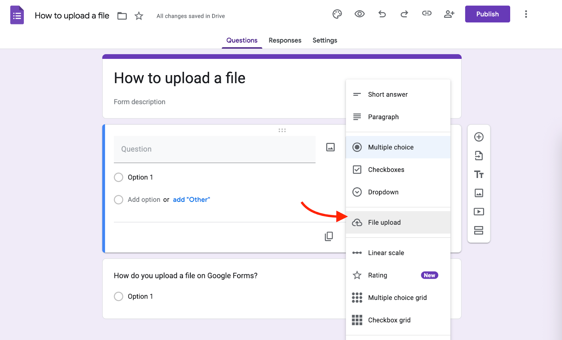Switch to the Responses tab
562x340 pixels.
(285, 40)
